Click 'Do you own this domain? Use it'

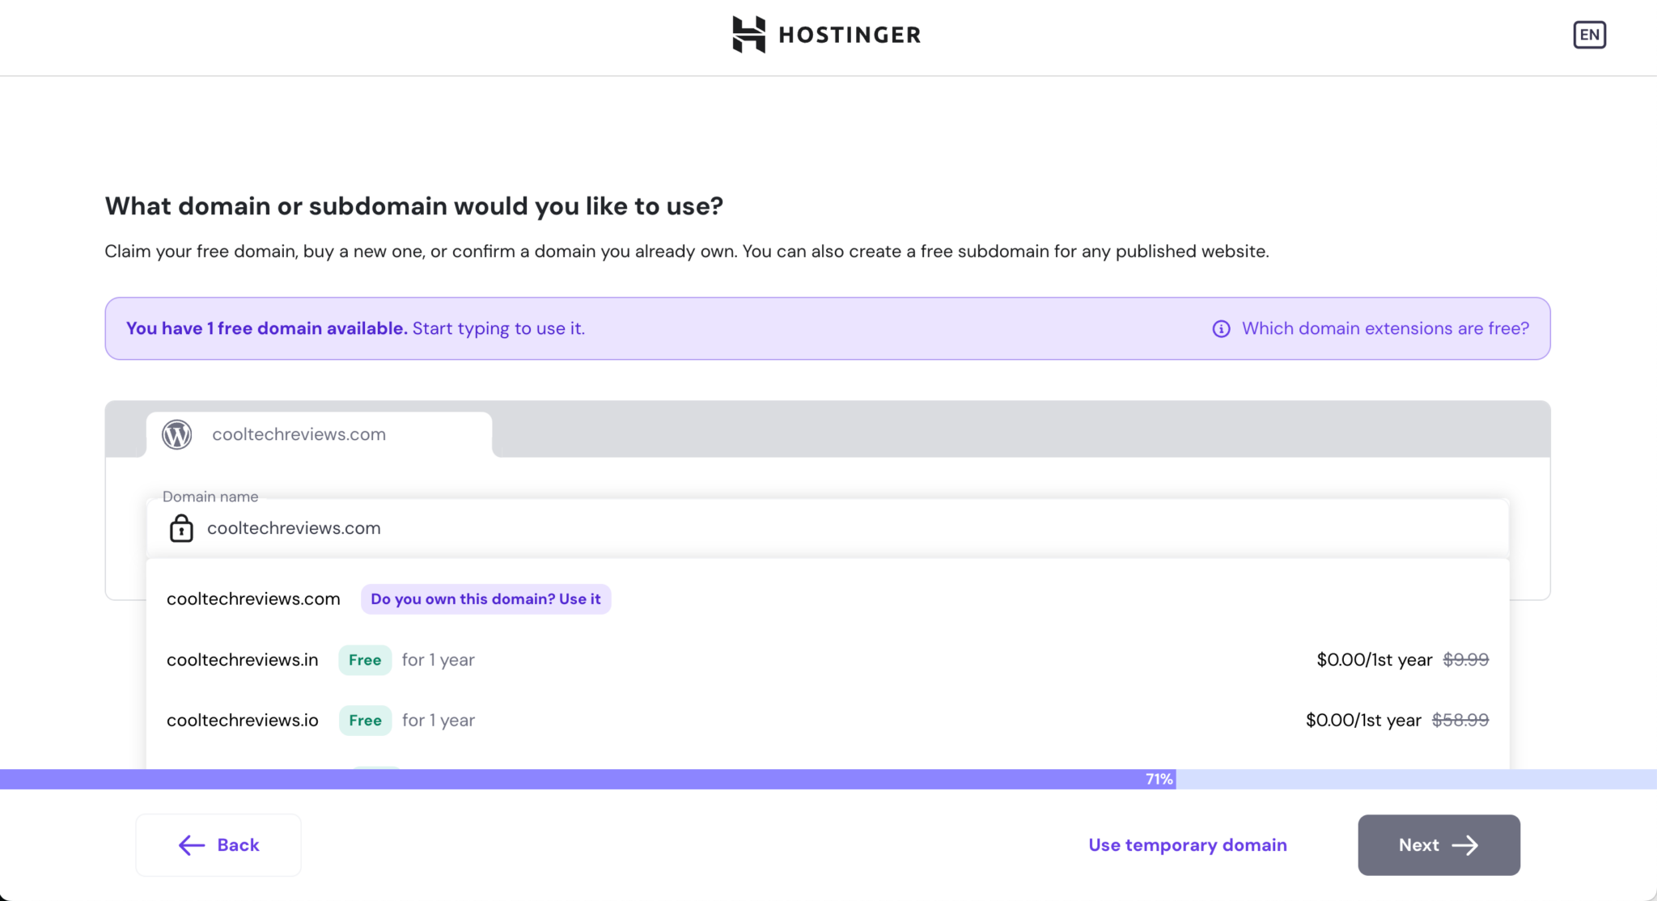485,599
